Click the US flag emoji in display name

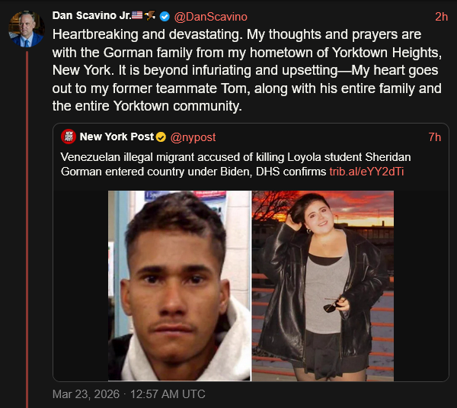point(137,16)
